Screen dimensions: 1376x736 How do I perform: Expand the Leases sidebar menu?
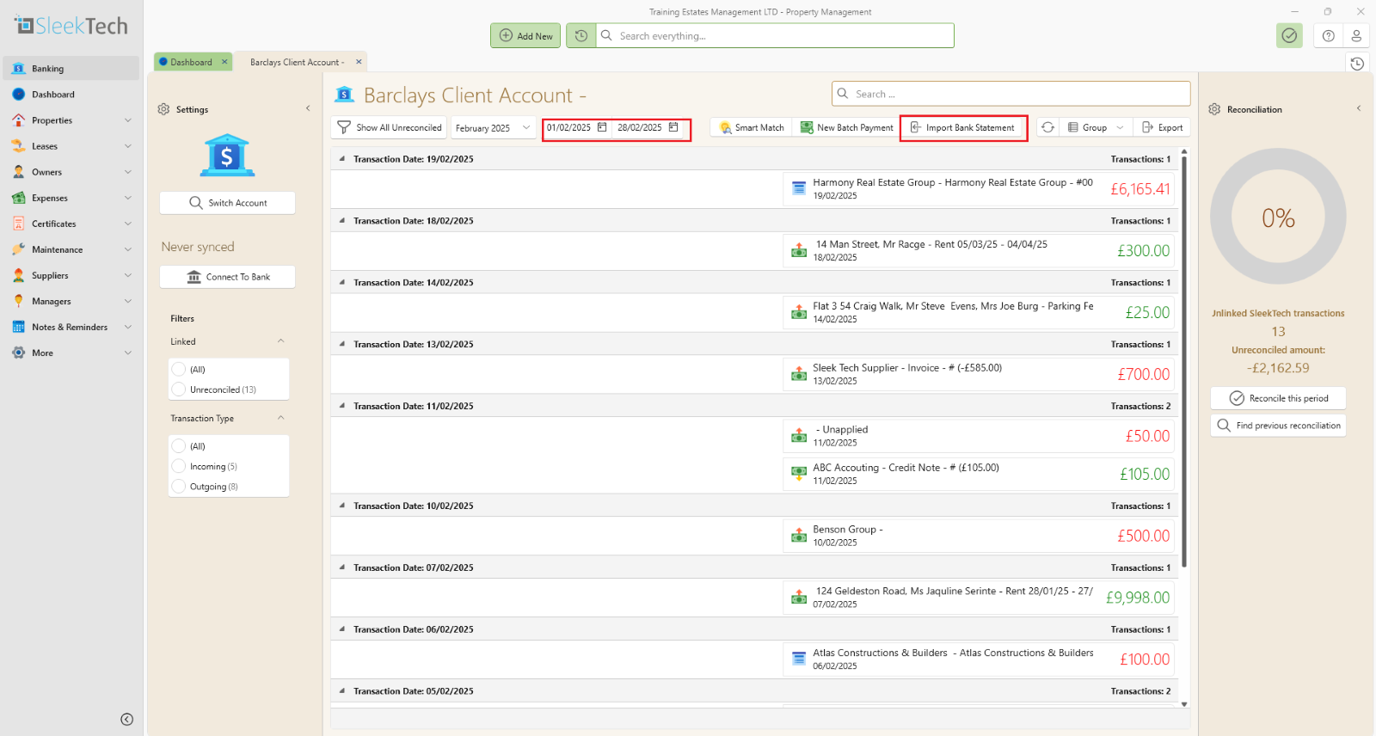pyautogui.click(x=128, y=146)
